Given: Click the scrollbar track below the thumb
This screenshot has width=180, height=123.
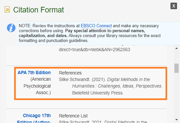Looking at the screenshot, I should pyautogui.click(x=176, y=95).
